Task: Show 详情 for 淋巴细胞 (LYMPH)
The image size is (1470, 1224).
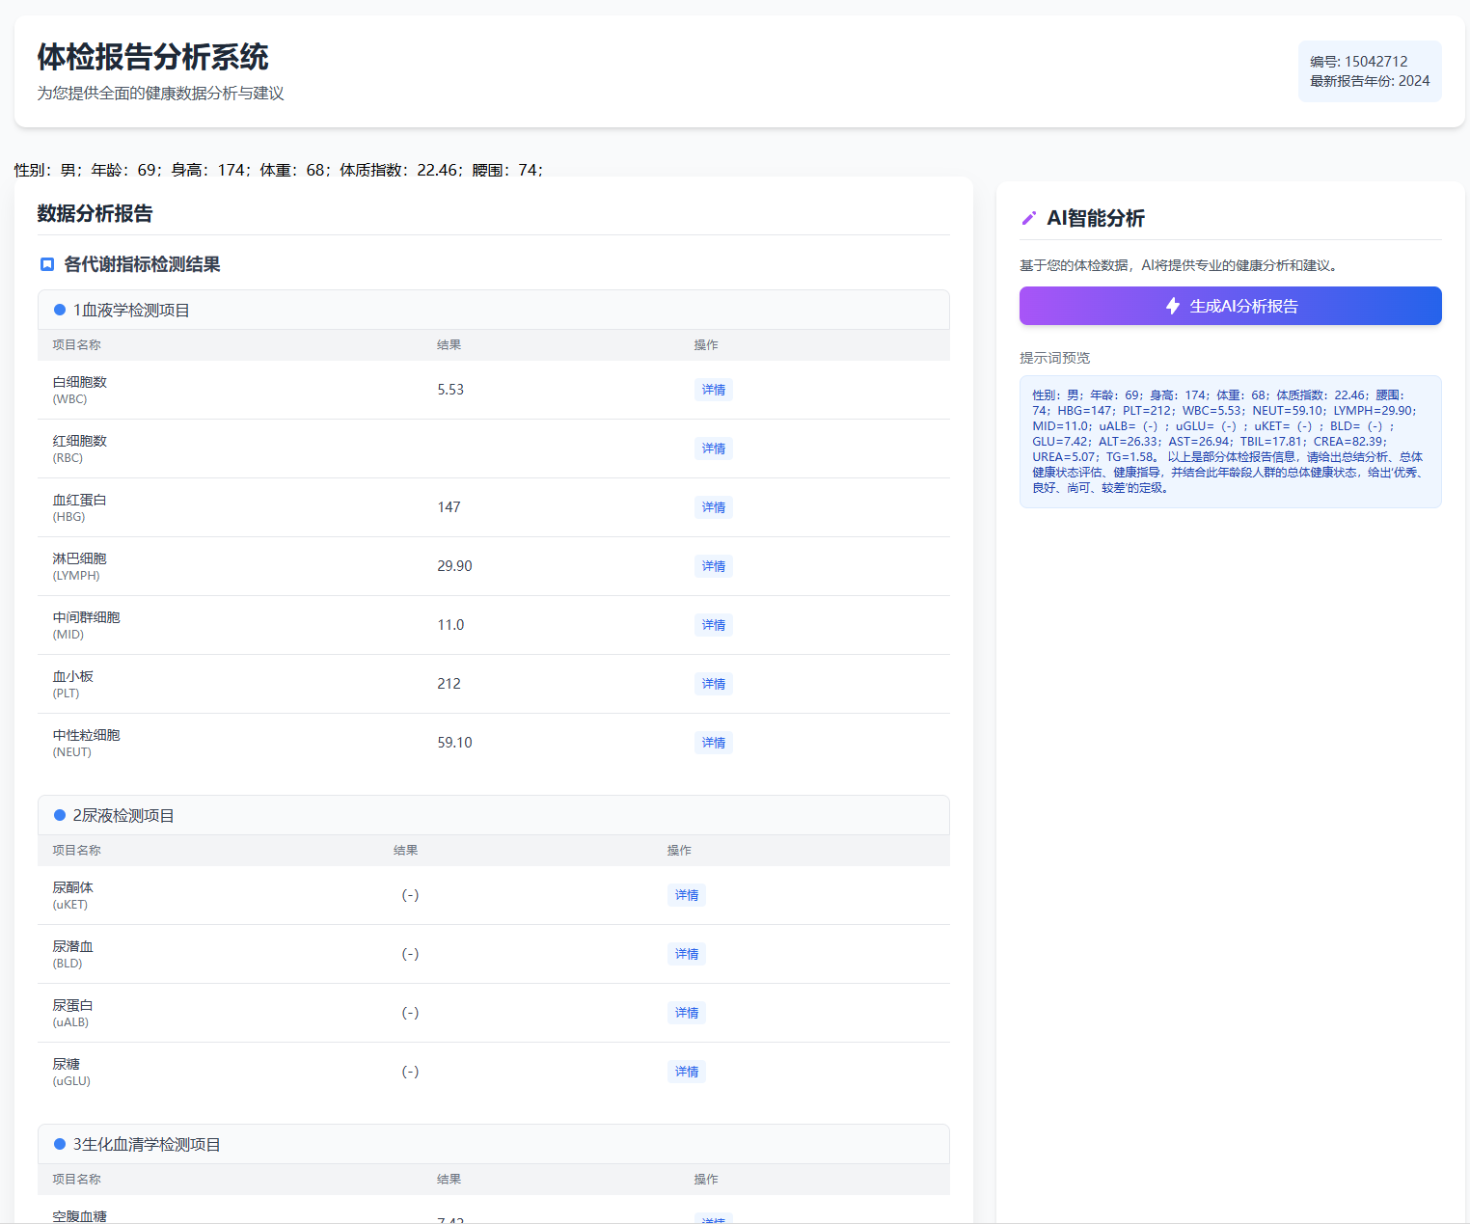Action: click(713, 566)
